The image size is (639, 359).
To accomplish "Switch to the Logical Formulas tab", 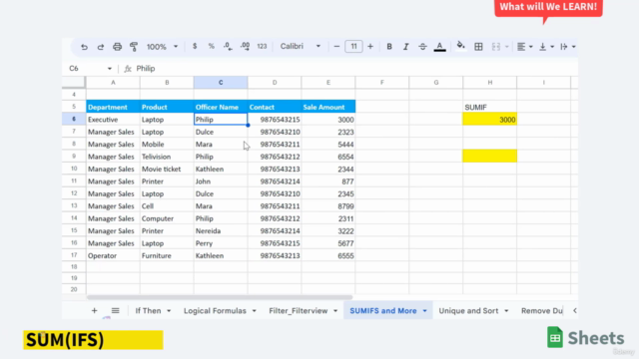I will point(215,311).
